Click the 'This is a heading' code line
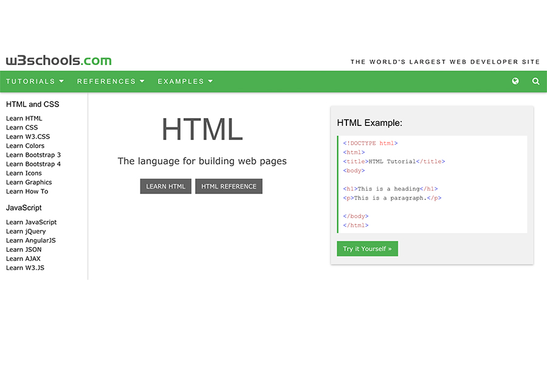The width and height of the screenshot is (547, 365). pyautogui.click(x=390, y=189)
